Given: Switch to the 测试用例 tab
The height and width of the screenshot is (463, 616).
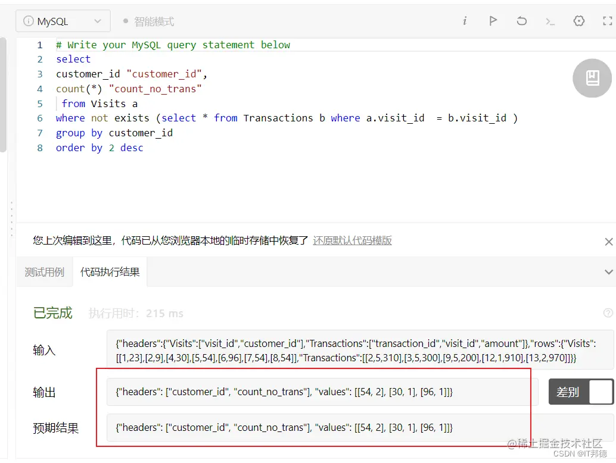Looking at the screenshot, I should coord(45,272).
